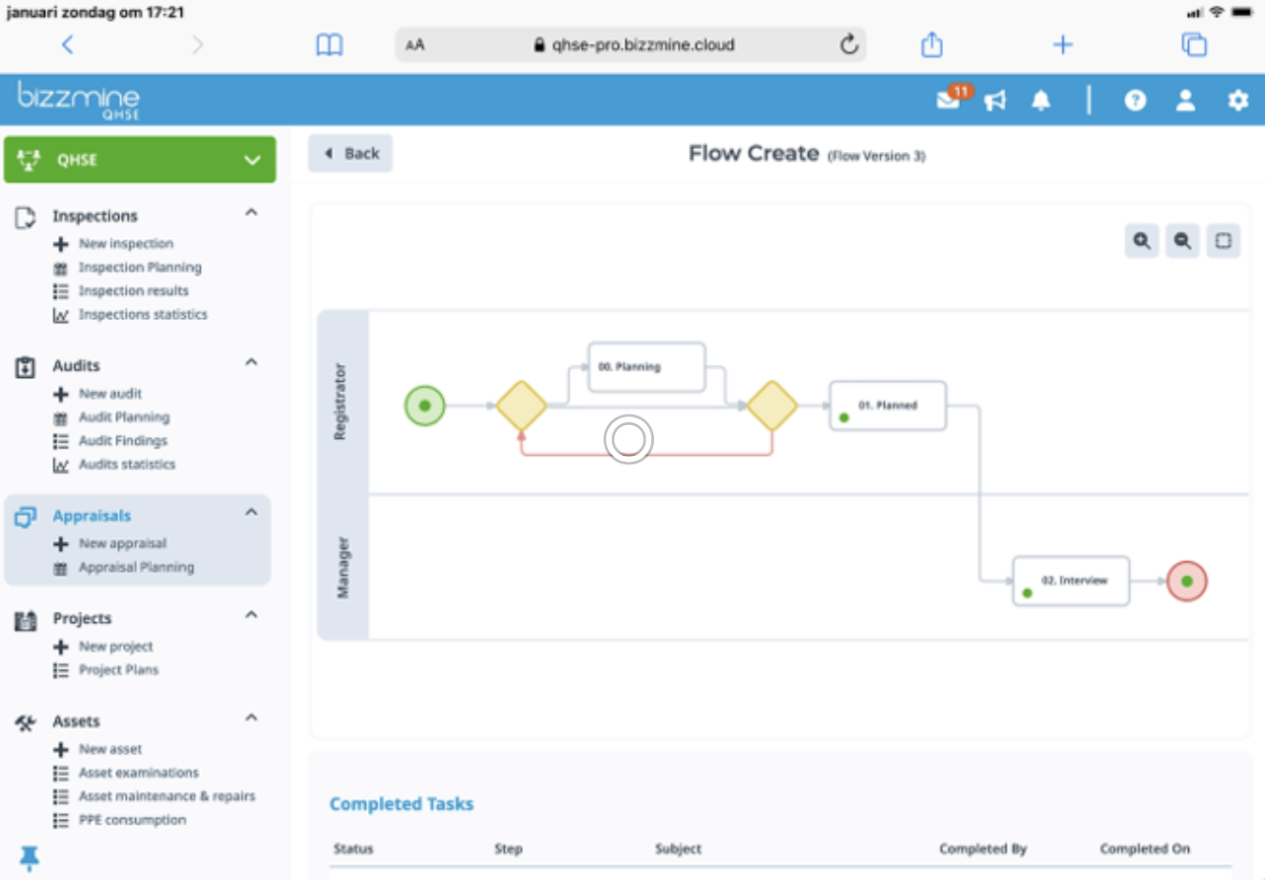The height and width of the screenshot is (880, 1265).
Task: Click the Completed On column header
Action: (x=1145, y=849)
